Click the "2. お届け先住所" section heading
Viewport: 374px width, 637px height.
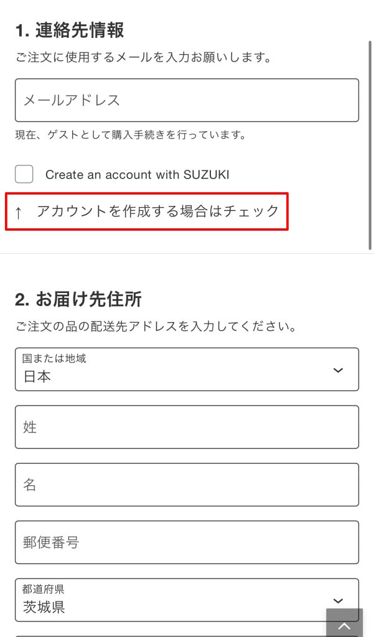coord(78,299)
